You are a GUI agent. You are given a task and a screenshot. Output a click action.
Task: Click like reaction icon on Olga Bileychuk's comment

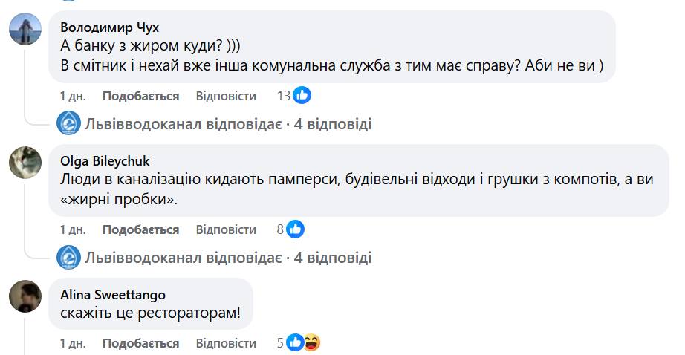295,229
